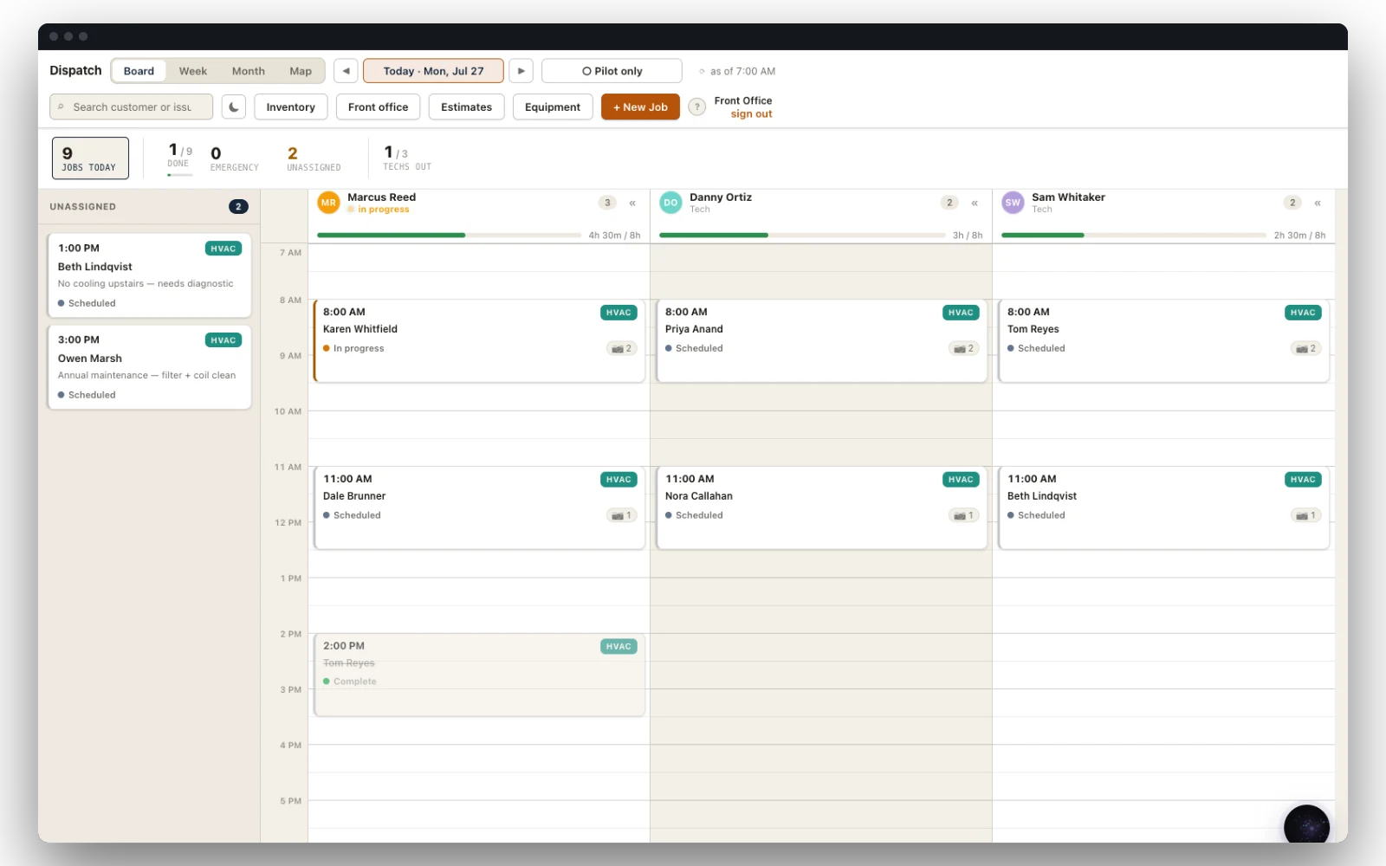Click Marcus Reed job count badge
This screenshot has width=1386, height=866.
tap(607, 203)
